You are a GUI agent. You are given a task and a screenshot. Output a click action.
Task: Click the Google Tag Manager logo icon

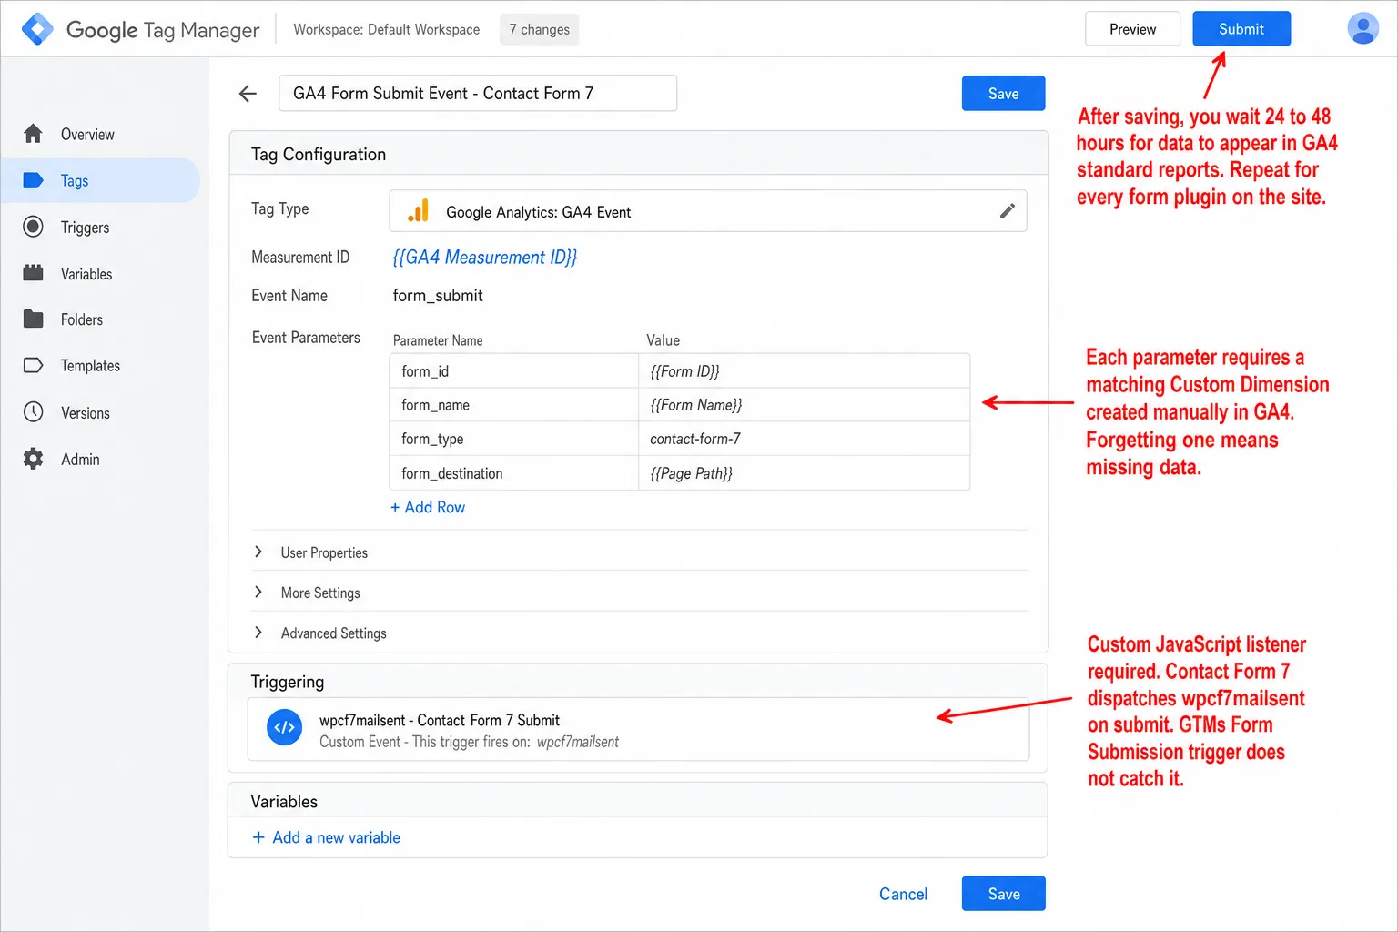tap(37, 29)
